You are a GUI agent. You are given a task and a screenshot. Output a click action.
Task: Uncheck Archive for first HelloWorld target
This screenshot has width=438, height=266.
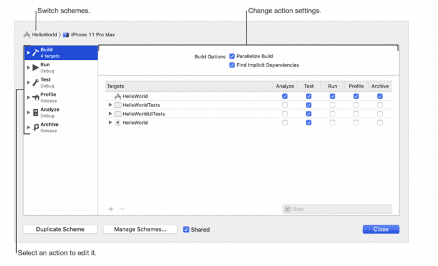pos(380,96)
